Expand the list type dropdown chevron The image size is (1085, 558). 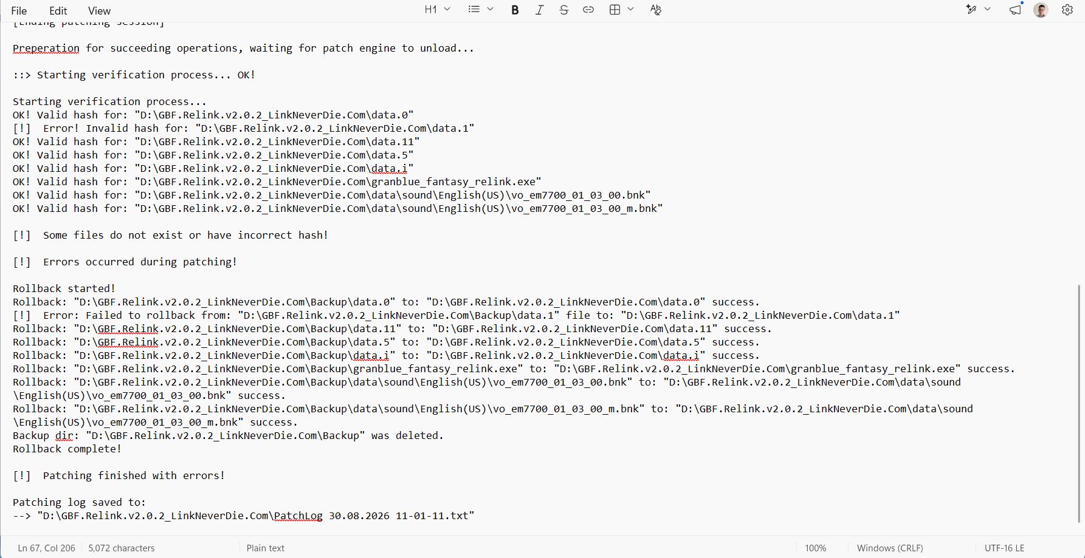coord(490,9)
